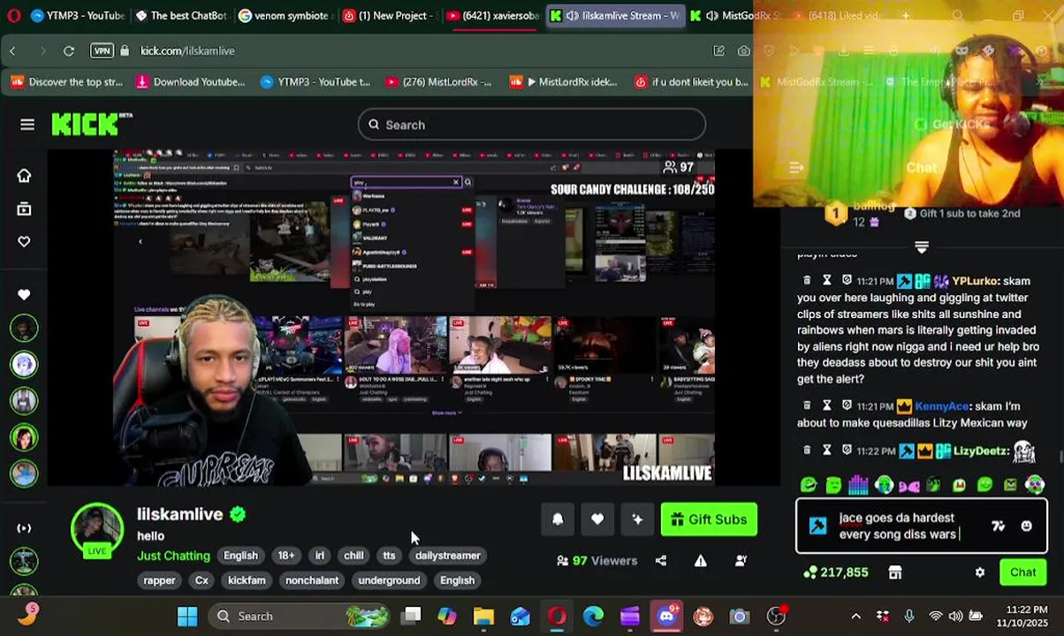Insert the equalizer bars emote
Screen dimensions: 1064x636
(858, 485)
